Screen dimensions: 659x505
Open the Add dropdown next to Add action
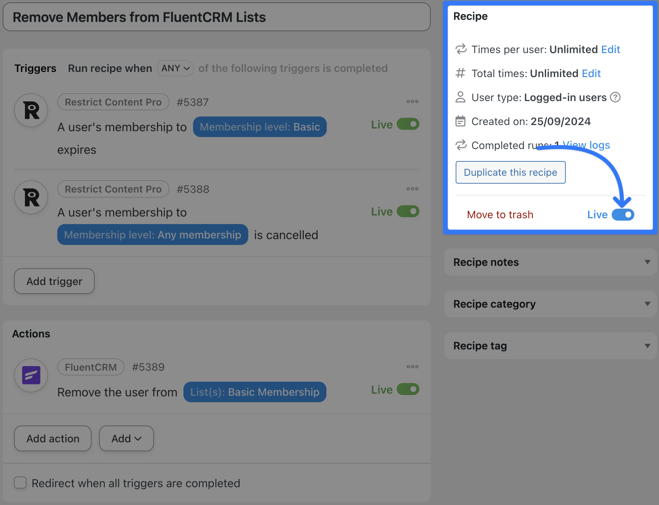(x=126, y=439)
